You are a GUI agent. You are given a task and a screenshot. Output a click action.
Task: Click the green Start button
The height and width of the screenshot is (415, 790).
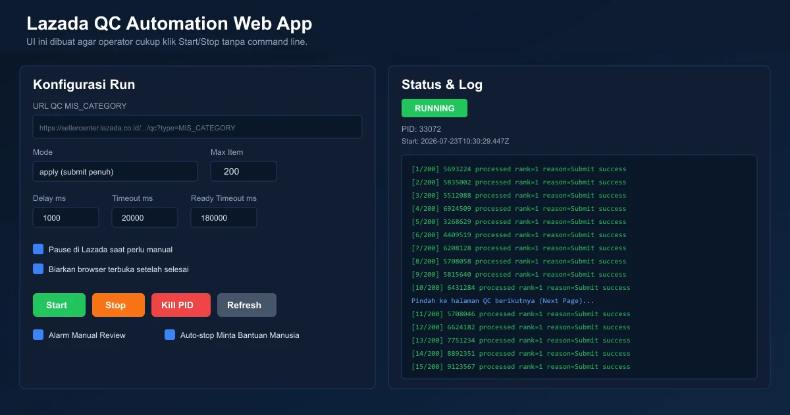click(x=59, y=305)
